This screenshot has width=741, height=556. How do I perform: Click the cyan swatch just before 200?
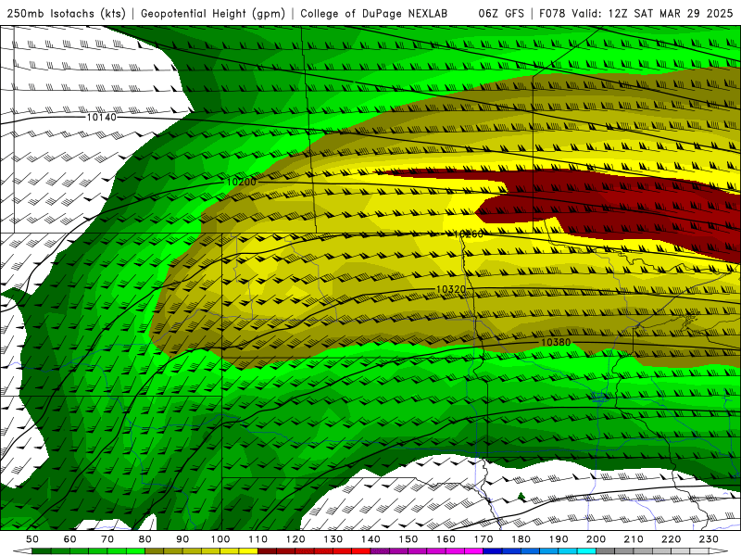point(586,551)
